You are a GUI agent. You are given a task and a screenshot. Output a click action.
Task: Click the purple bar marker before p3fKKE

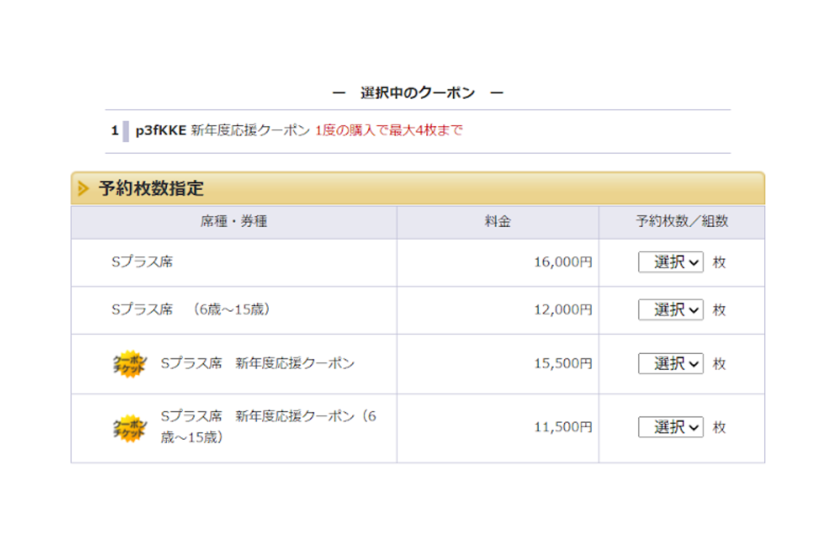(x=126, y=131)
